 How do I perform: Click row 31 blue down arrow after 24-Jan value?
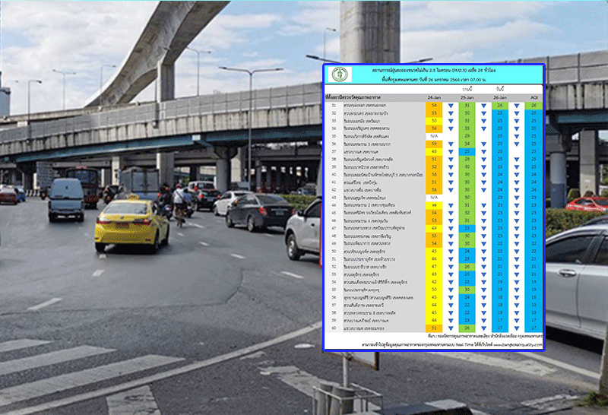pos(451,105)
